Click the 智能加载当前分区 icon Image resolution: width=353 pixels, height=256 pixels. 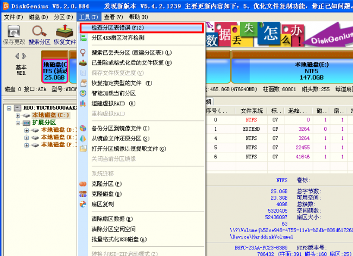click(83, 93)
